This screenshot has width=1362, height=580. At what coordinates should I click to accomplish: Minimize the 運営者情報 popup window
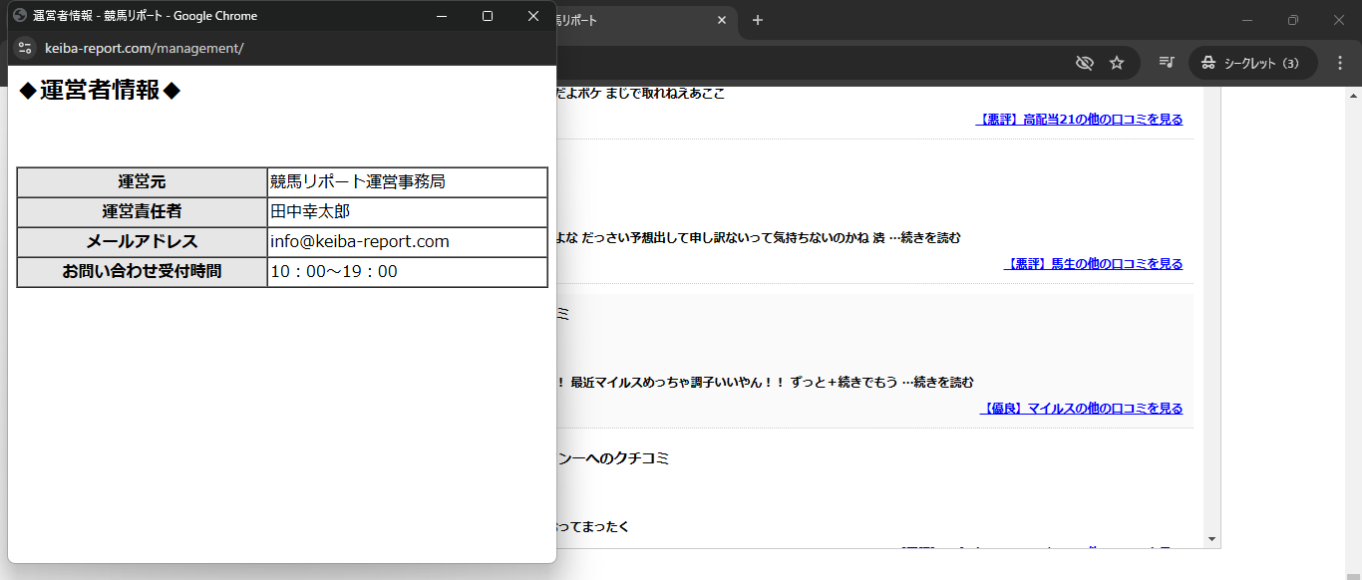point(442,16)
